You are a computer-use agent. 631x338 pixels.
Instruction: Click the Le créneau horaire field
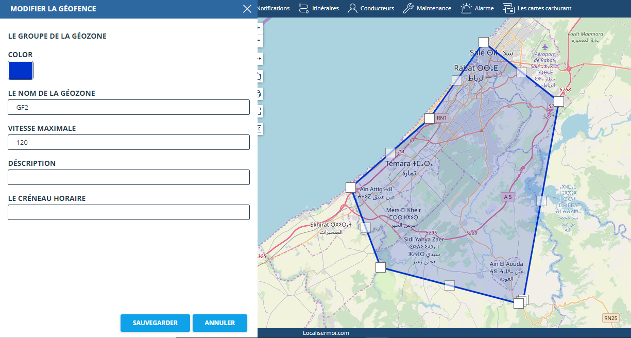coord(129,212)
